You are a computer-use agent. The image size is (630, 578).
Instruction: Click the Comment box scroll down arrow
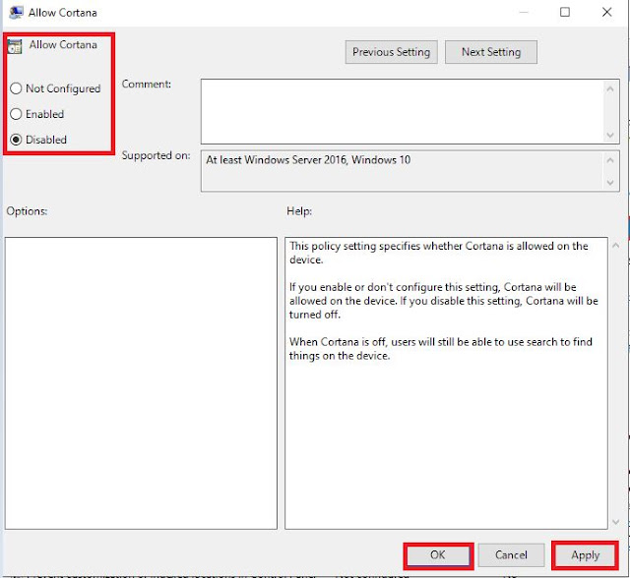coord(610,135)
